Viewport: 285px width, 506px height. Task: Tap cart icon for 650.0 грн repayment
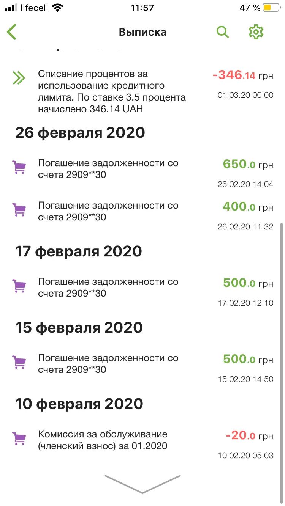click(19, 167)
